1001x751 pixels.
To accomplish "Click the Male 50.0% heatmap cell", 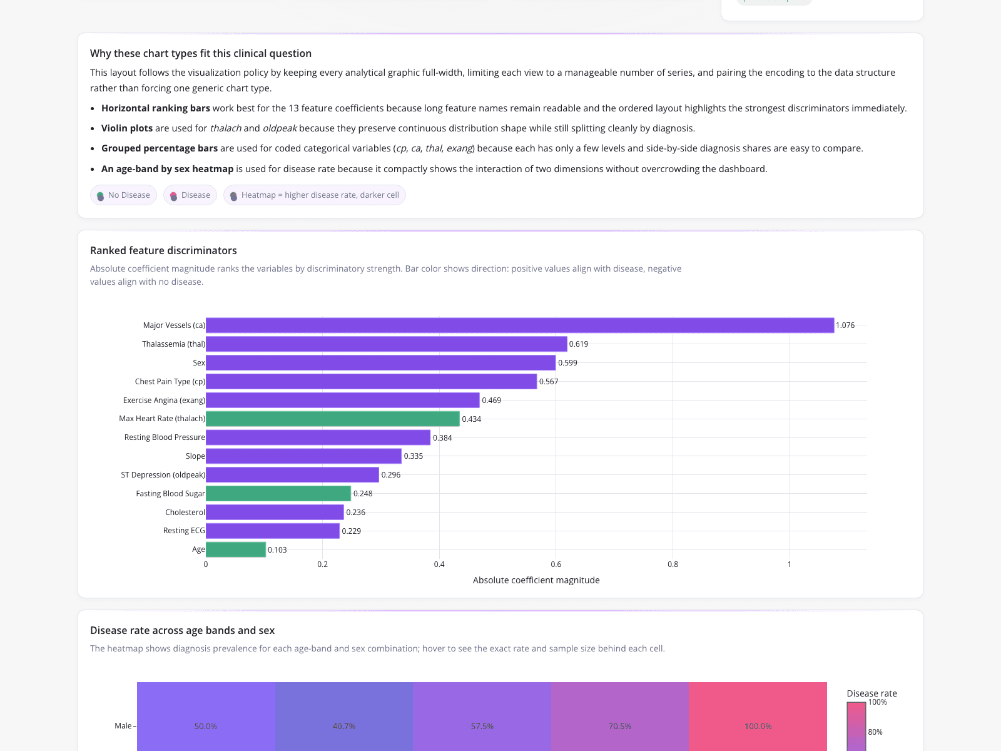I will pos(206,717).
